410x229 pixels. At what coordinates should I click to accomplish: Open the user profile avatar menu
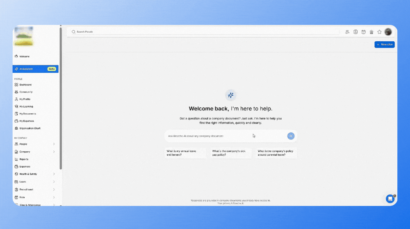(388, 32)
